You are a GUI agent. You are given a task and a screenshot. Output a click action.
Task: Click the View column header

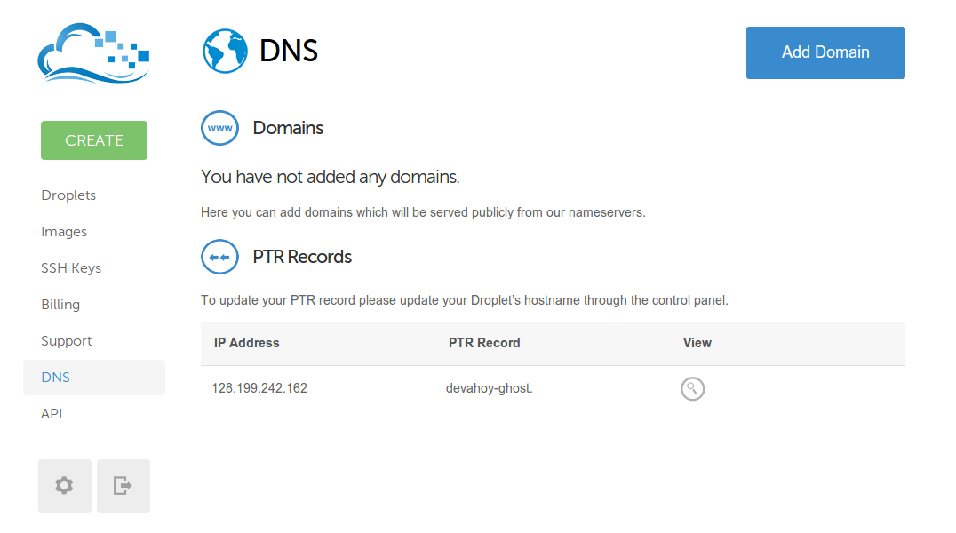pyautogui.click(x=697, y=343)
